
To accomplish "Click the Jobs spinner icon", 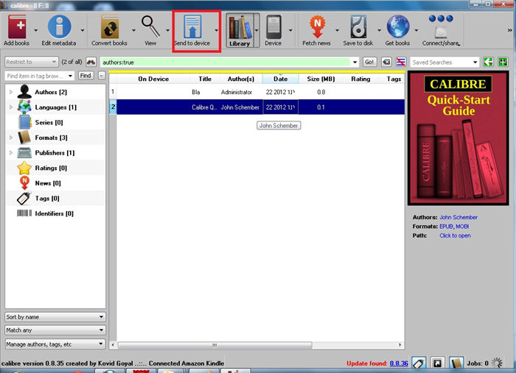I will coord(497,363).
